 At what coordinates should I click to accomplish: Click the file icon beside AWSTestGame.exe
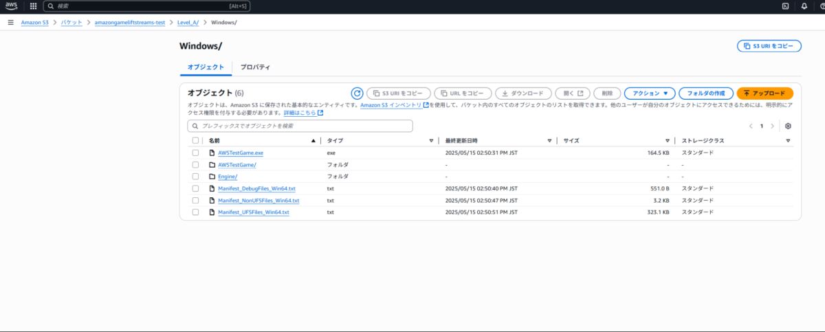coord(212,153)
